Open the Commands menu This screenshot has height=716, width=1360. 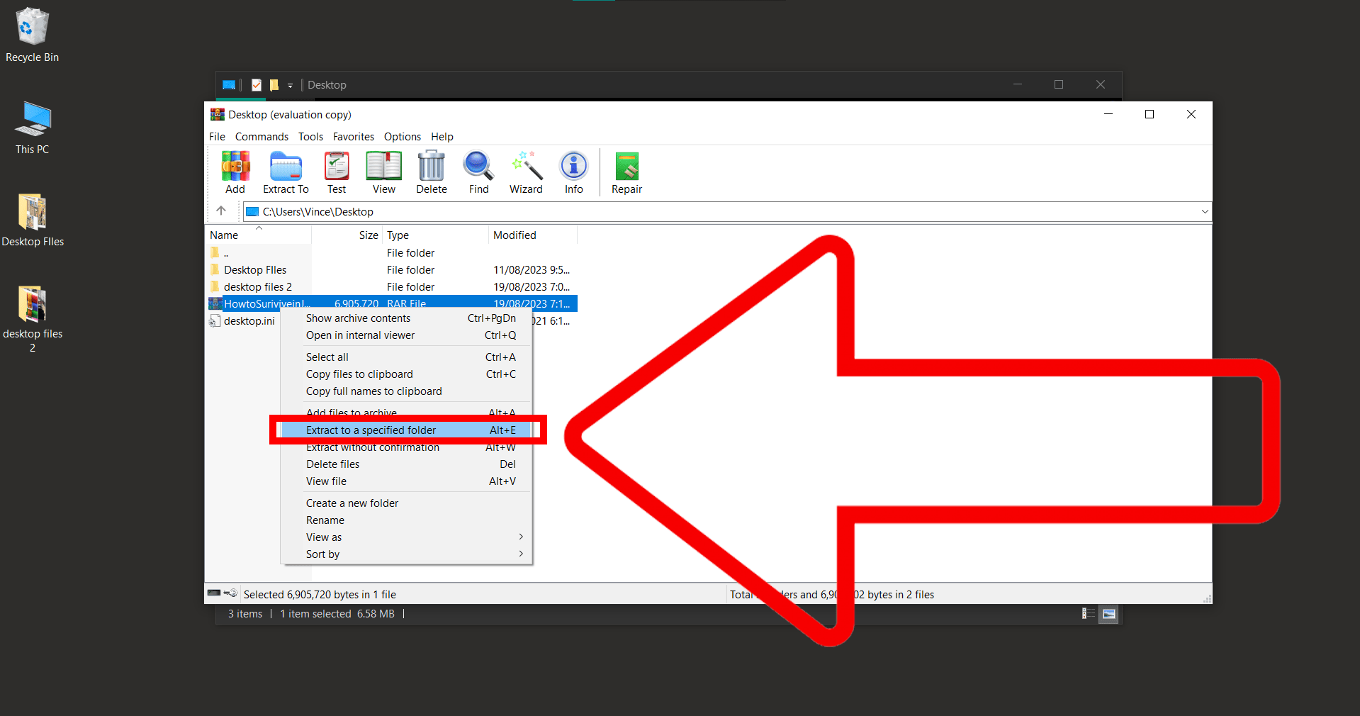[261, 136]
